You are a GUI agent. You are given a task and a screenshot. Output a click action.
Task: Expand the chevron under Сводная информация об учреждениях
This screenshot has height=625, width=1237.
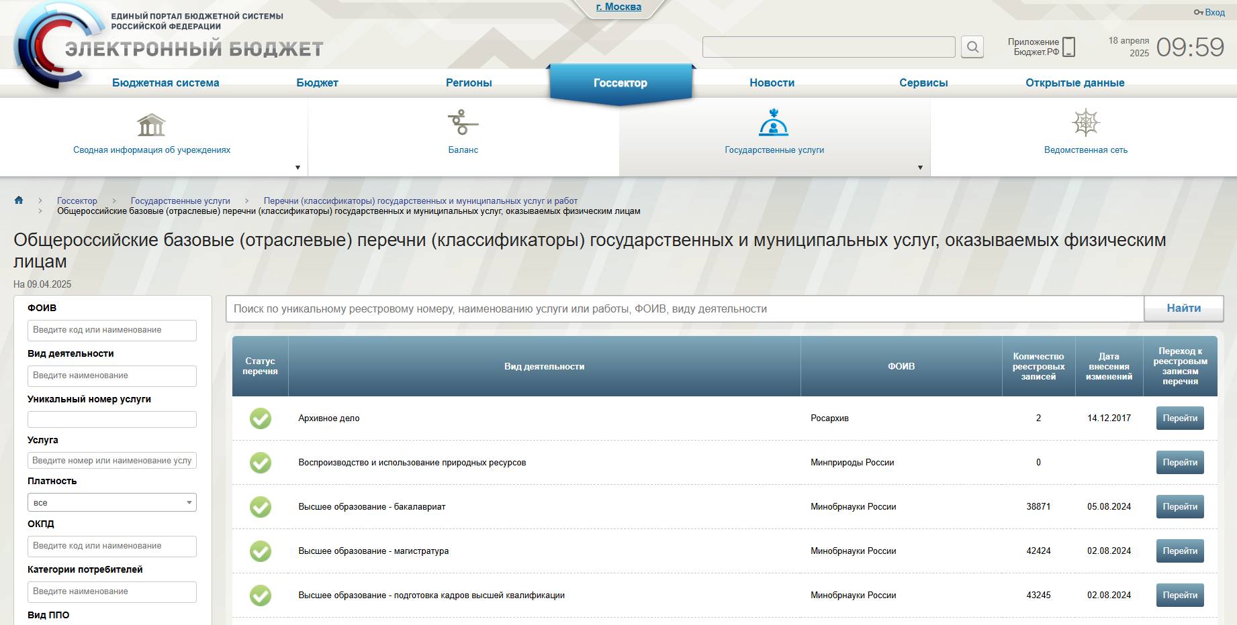(296, 167)
